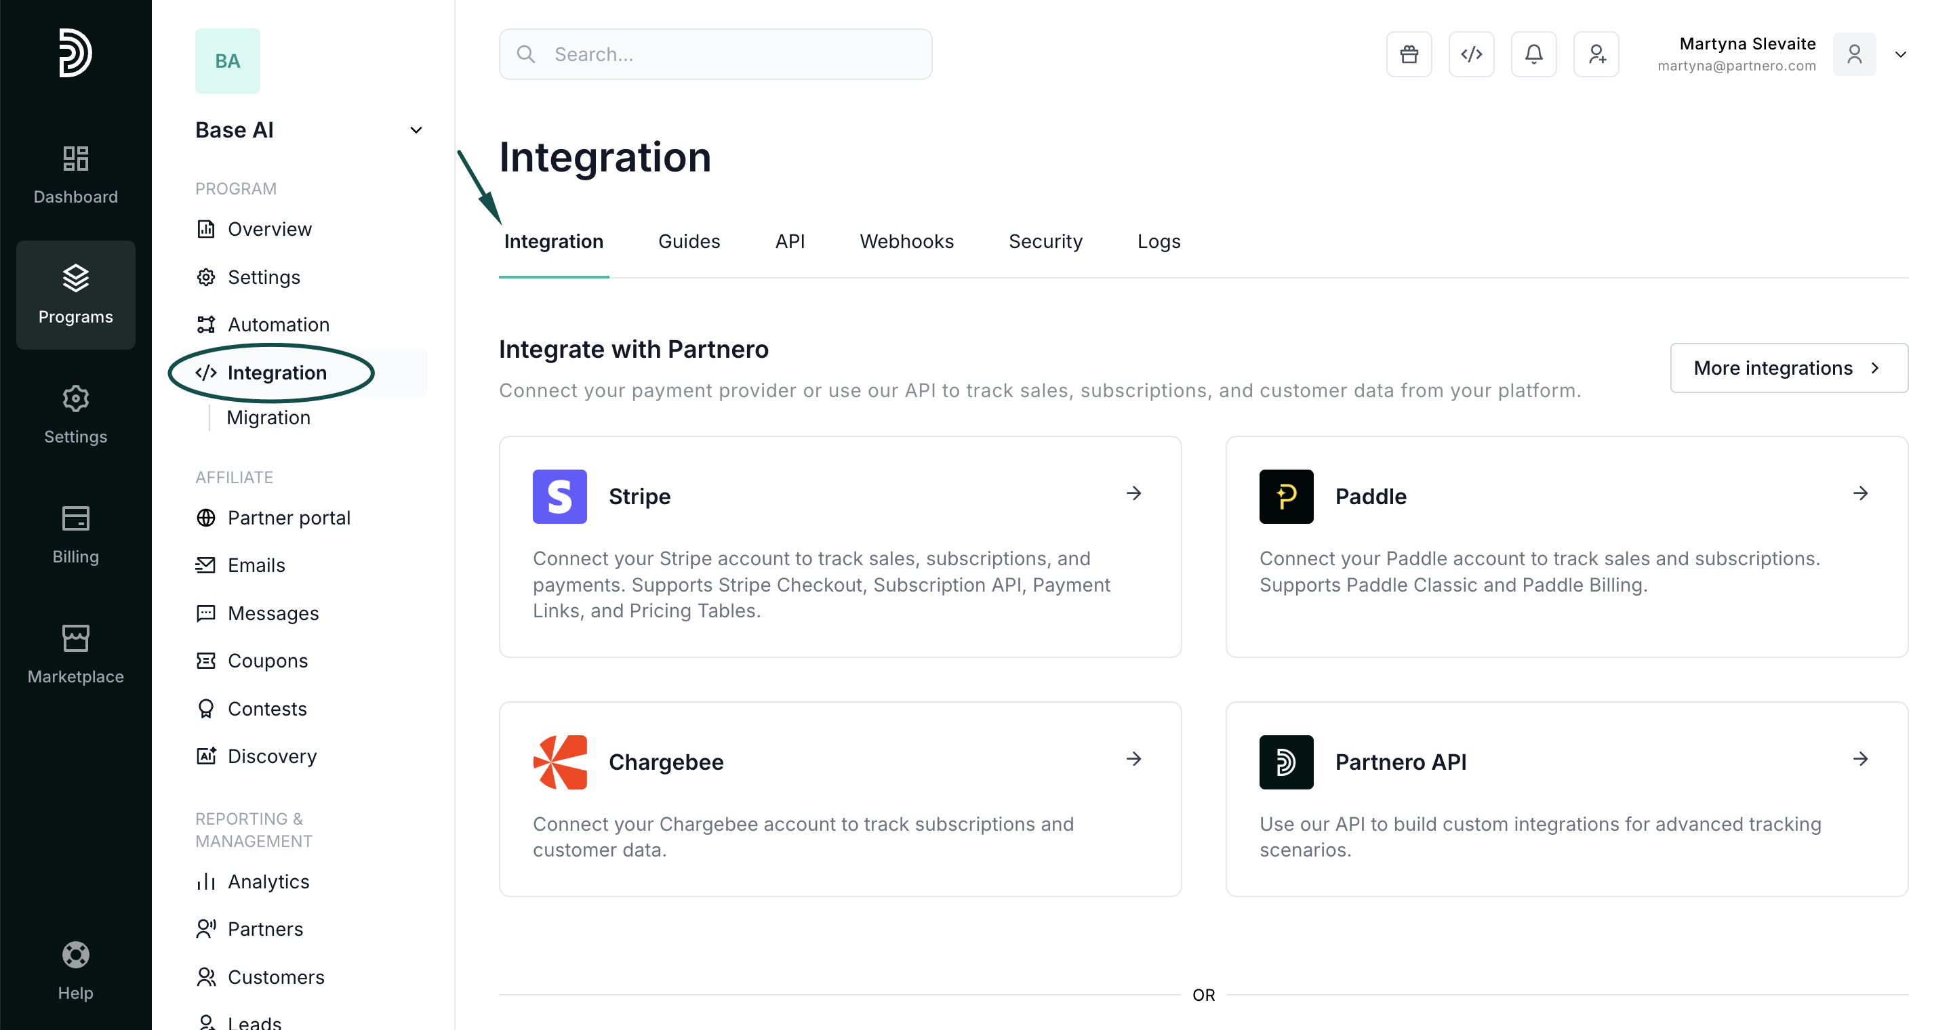Click the Partnero logo

point(76,53)
